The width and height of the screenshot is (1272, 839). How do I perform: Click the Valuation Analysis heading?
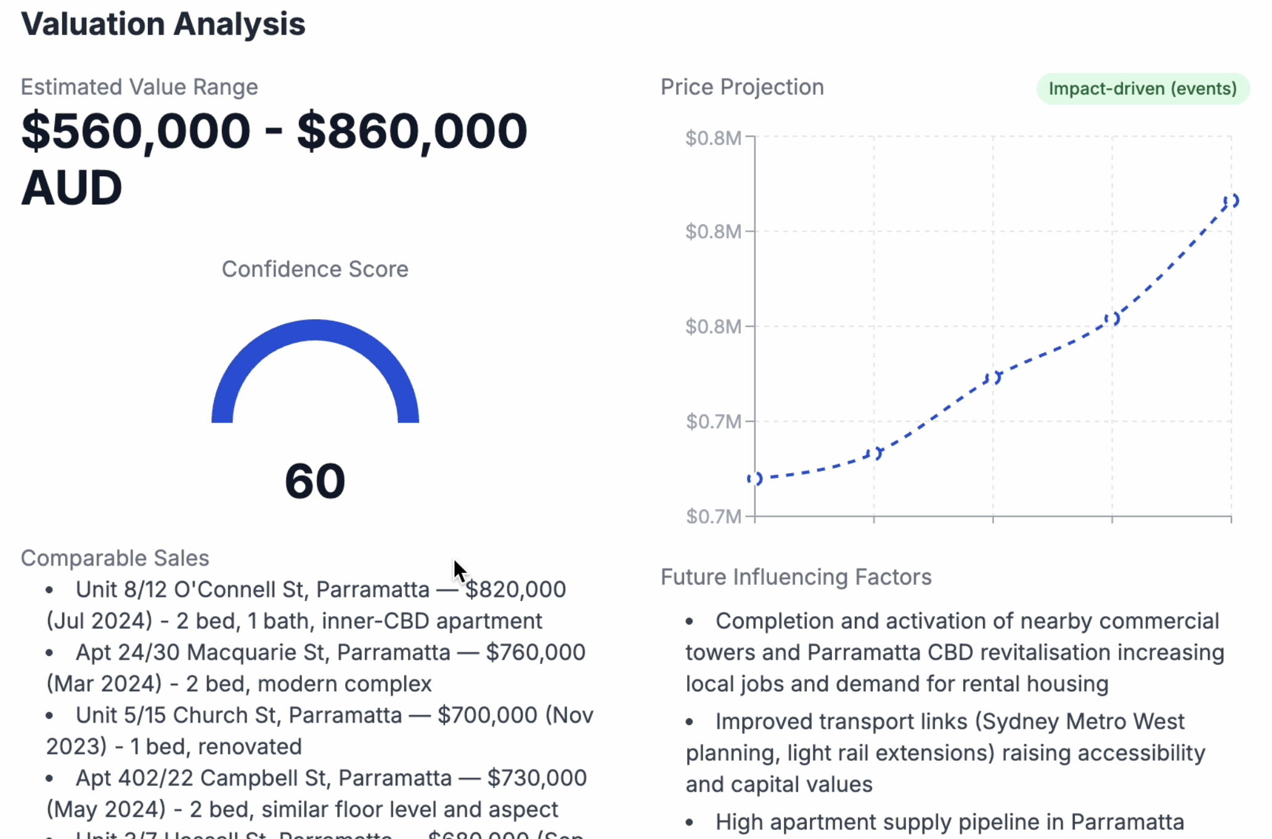pos(163,24)
